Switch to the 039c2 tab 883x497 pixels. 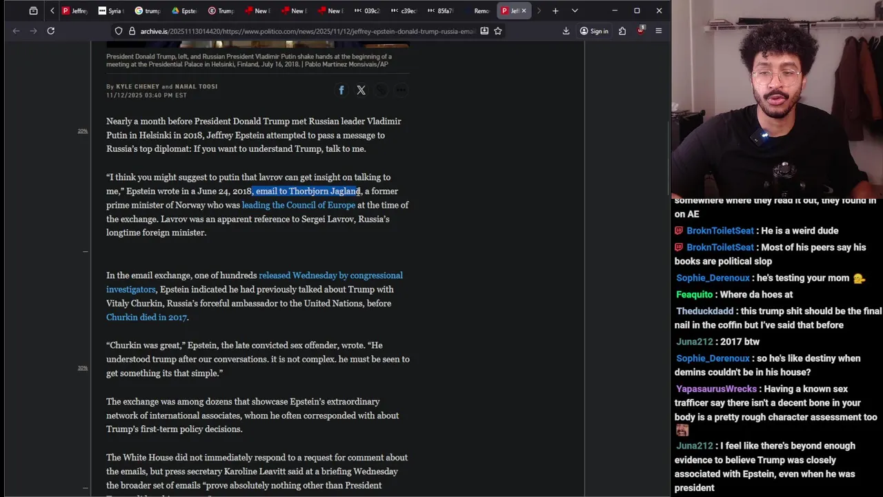(368, 10)
